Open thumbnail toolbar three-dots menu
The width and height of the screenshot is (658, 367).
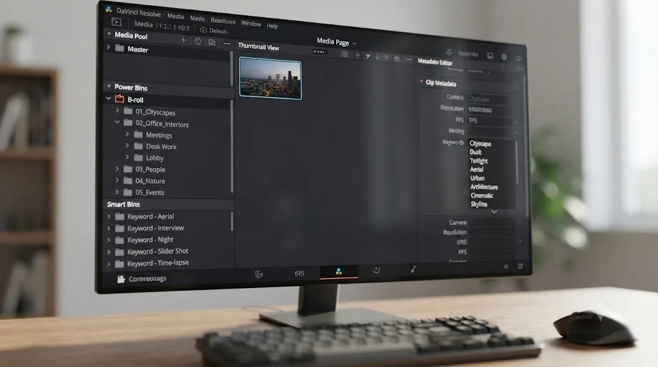408,60
